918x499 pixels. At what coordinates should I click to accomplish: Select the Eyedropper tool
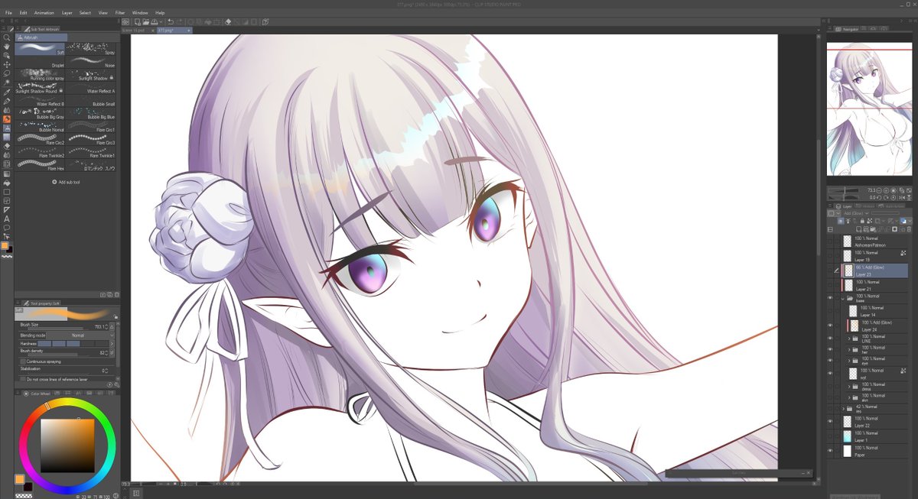(7, 92)
